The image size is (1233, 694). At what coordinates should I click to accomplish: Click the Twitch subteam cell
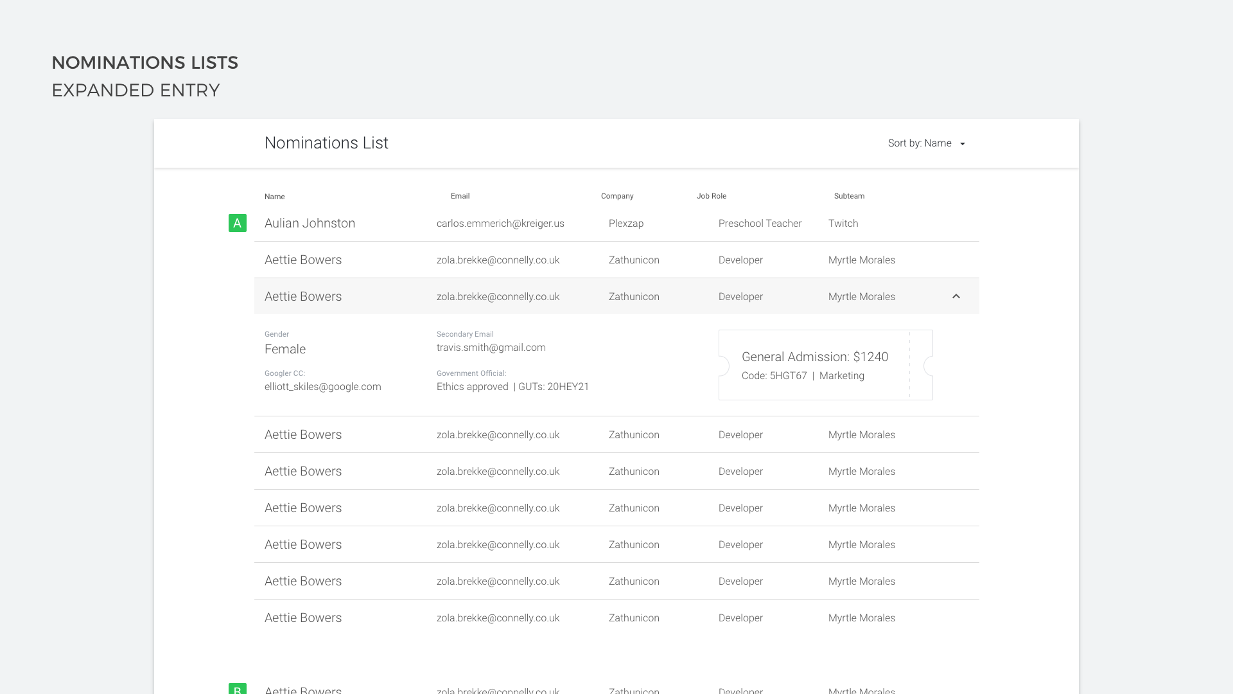tap(843, 224)
